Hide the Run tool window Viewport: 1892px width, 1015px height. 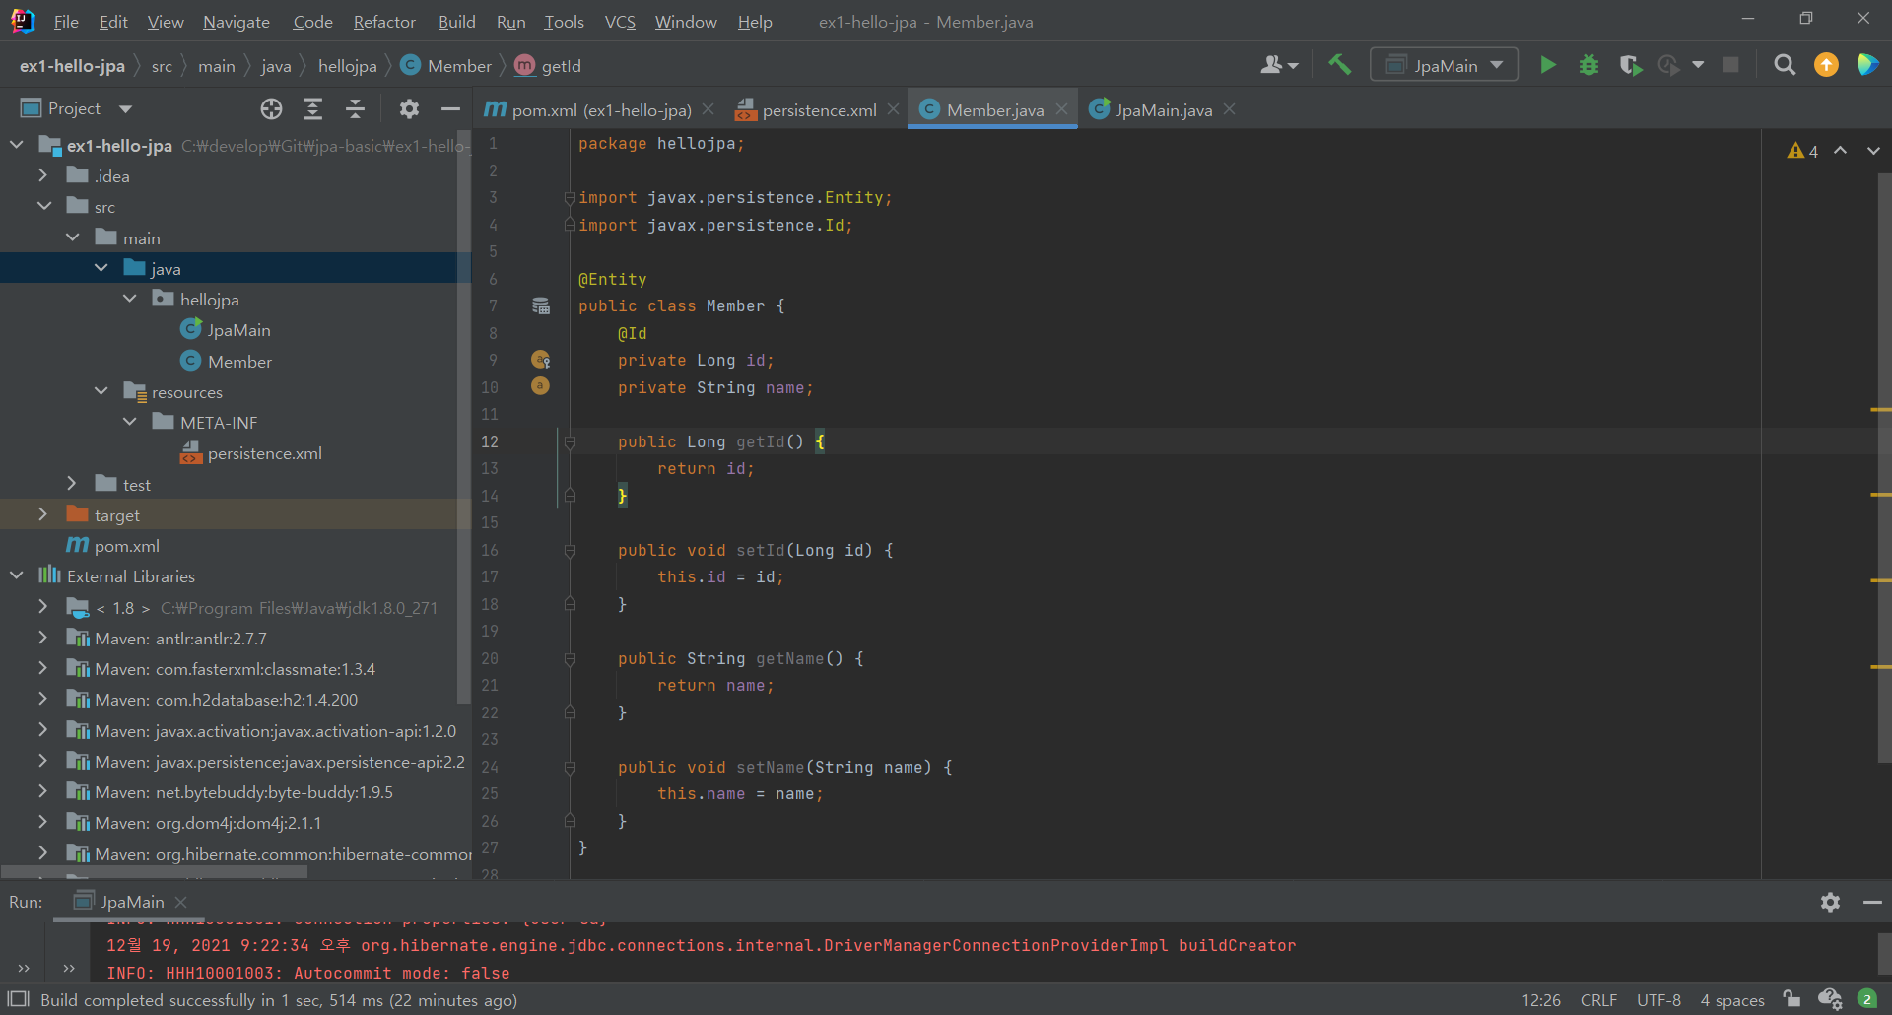pyautogui.click(x=1872, y=902)
